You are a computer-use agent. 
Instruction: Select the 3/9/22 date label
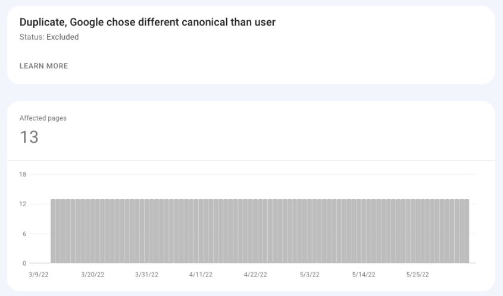[39, 275]
